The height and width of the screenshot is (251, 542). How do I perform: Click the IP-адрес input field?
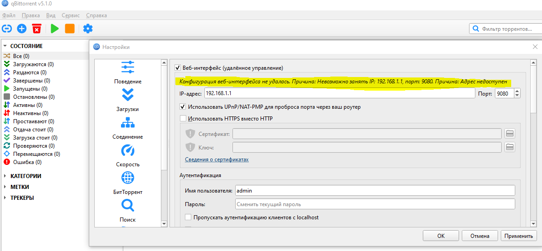pyautogui.click(x=339, y=93)
